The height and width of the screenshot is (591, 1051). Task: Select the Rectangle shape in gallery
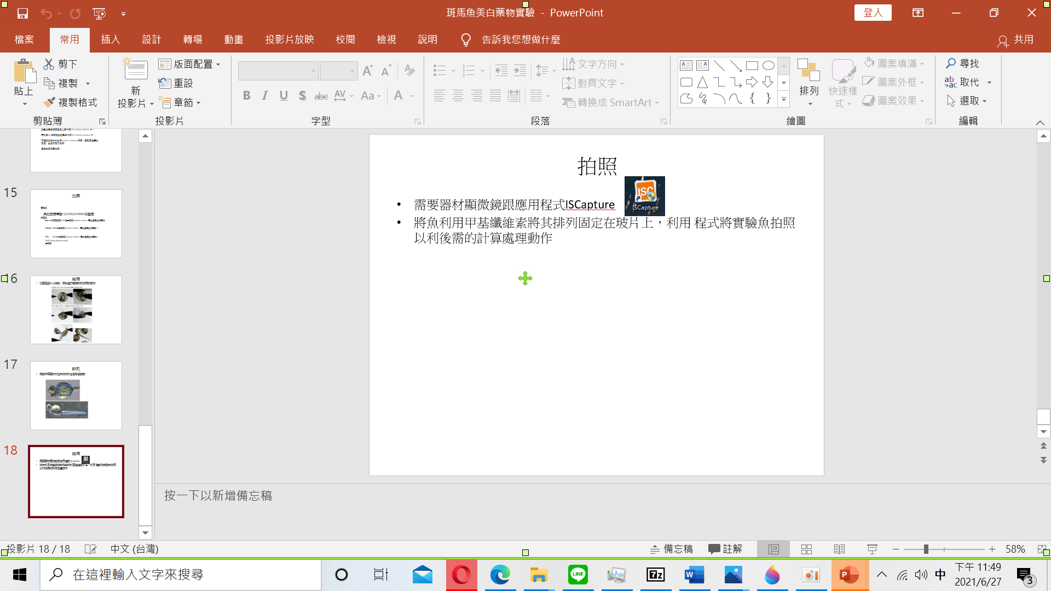(752, 66)
